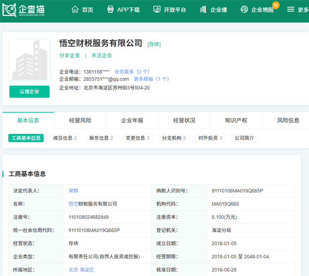Switch to the 经营风险 tab

click(x=80, y=120)
